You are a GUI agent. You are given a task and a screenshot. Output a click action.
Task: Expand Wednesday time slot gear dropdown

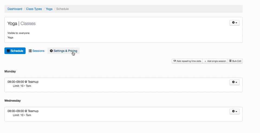(x=234, y=111)
